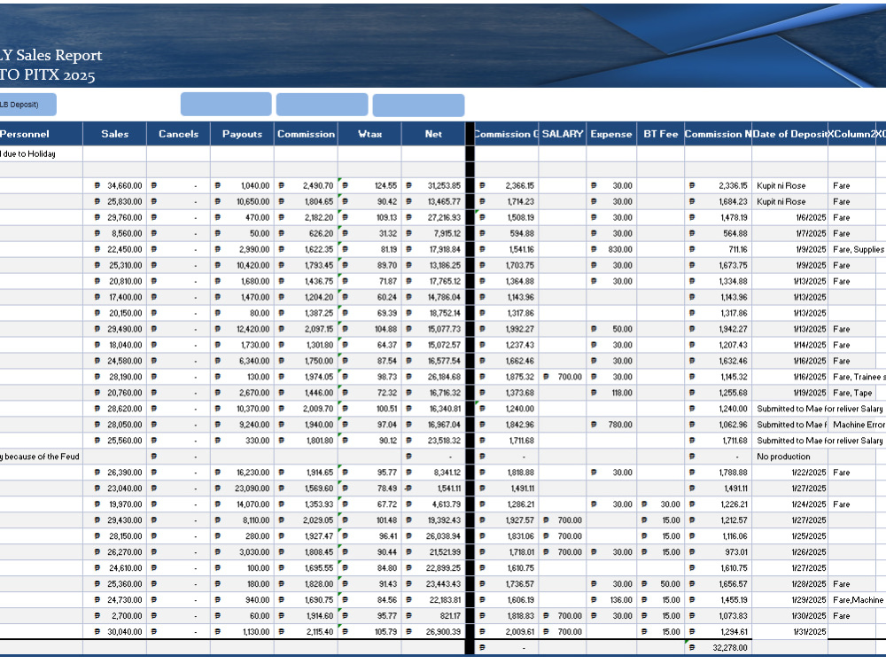Image resolution: width=886 pixels, height=664 pixels.
Task: Select the Personnel column header
Action: point(42,134)
